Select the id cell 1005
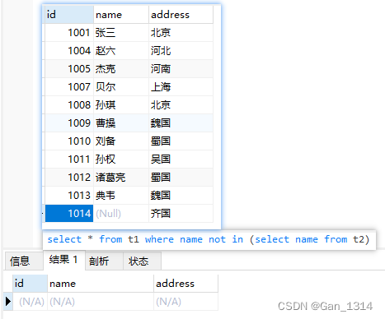Viewport: 385px width, 319px height. pyautogui.click(x=69, y=69)
